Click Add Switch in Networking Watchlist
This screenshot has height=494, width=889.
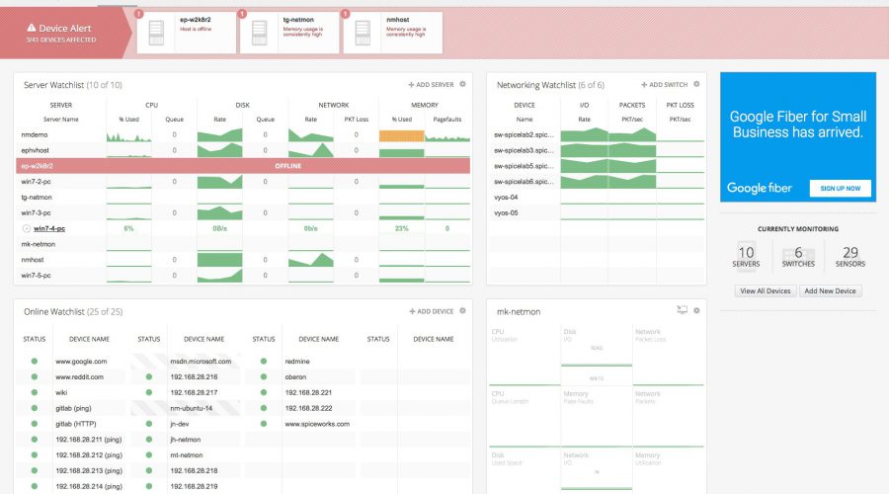664,85
